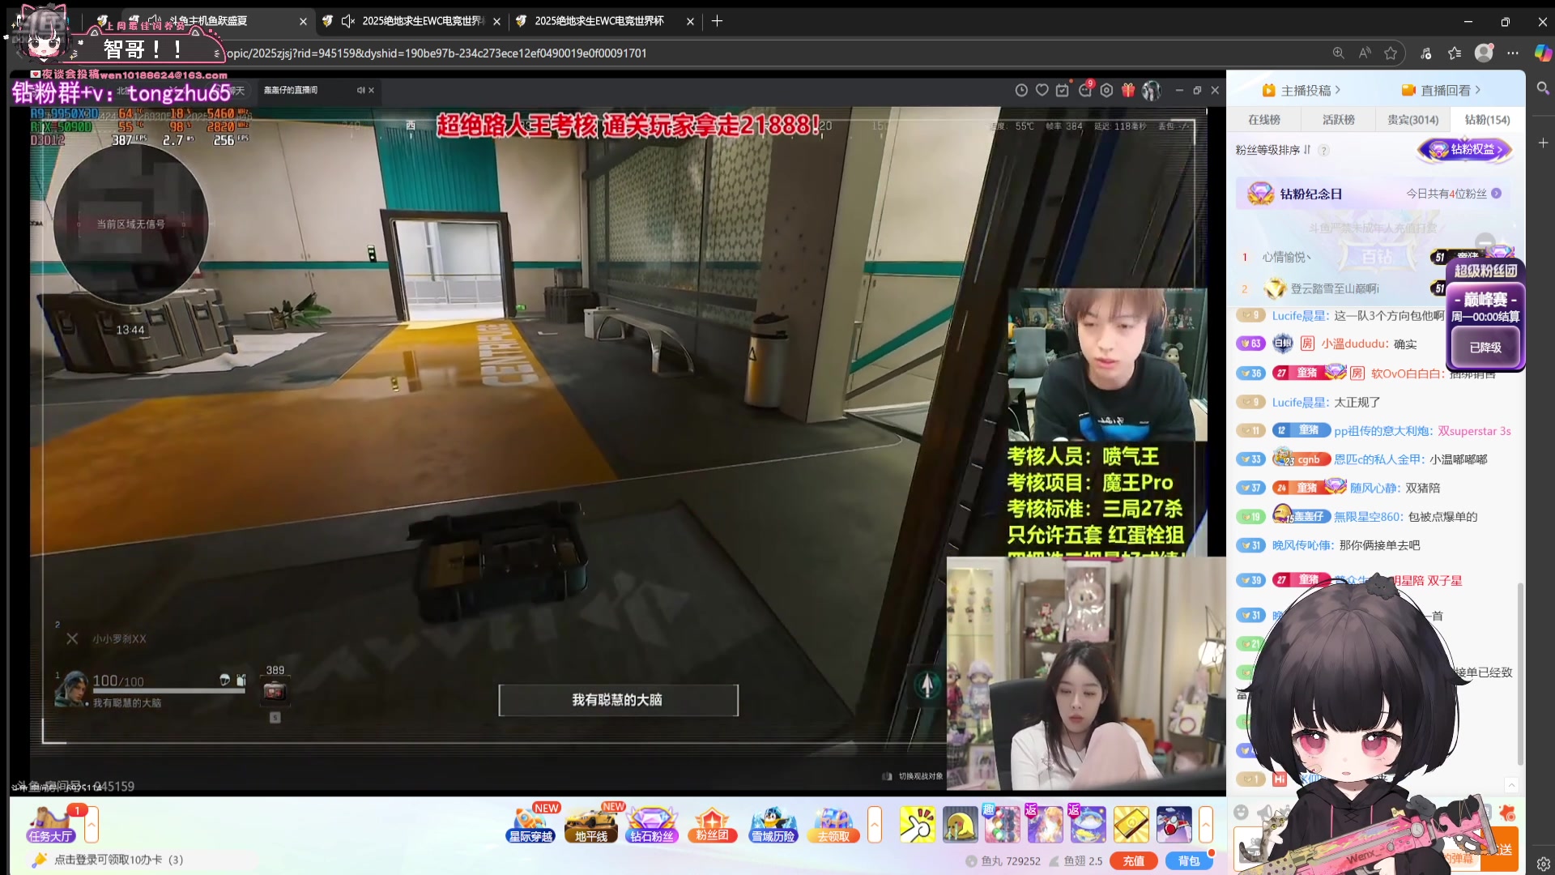
Task: Open the 背包 backpack button
Action: 1188,861
